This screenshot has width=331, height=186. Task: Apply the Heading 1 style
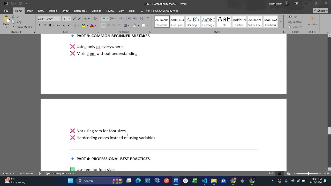coord(193,22)
